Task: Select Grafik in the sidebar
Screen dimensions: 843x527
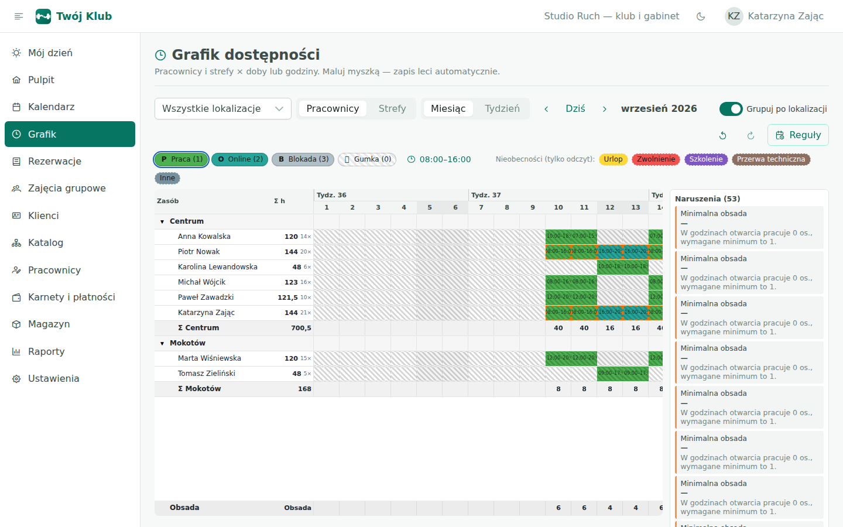Action: [70, 134]
